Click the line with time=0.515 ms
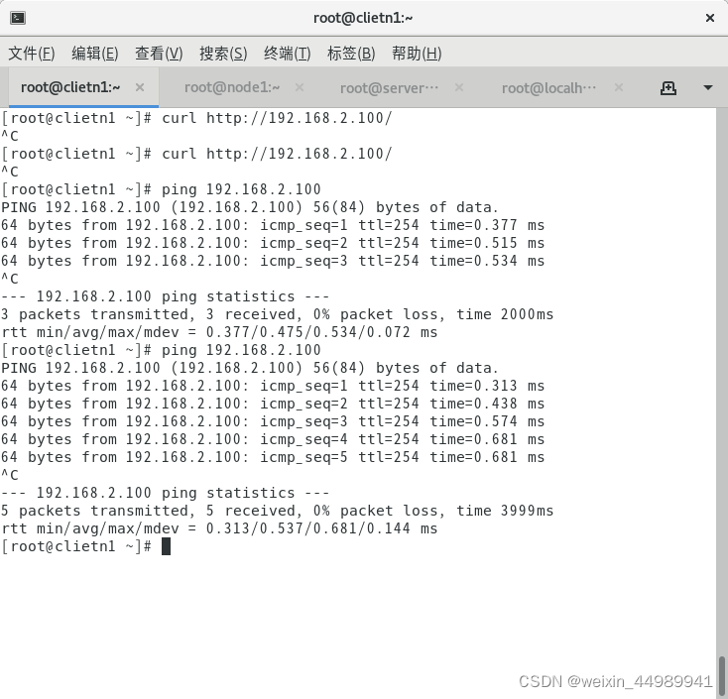This screenshot has height=699, width=728. point(273,243)
